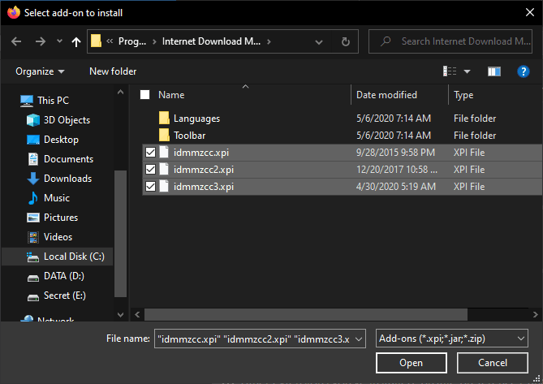
Task: Open address bar history dropdown
Action: pyautogui.click(x=319, y=42)
